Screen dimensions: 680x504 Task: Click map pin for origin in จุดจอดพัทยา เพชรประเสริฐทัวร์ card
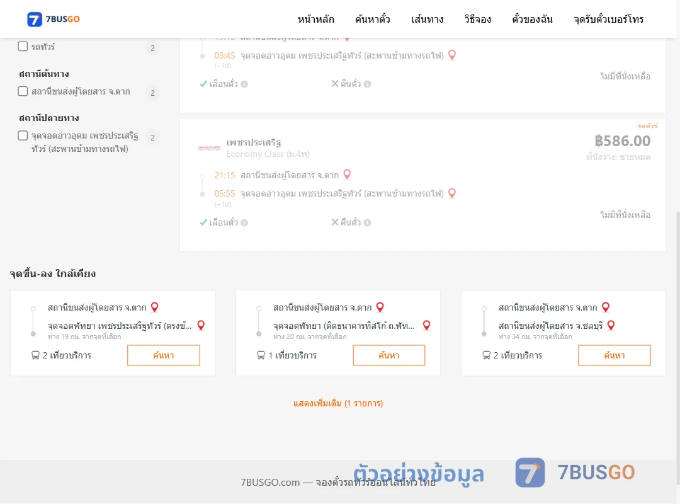pos(155,307)
